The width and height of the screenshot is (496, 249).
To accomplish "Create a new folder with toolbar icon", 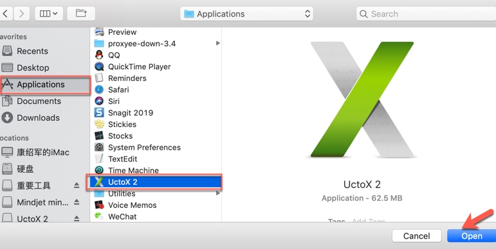I will (x=81, y=13).
